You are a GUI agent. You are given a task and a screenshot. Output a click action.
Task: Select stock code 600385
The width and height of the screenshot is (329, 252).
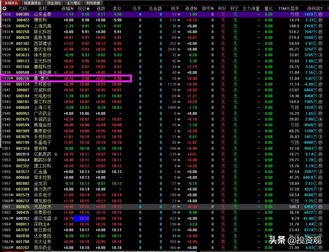23,14
